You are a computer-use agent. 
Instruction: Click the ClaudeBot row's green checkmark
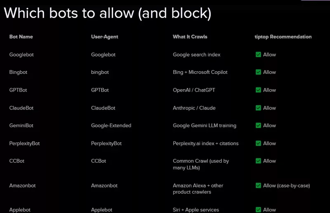(258, 108)
